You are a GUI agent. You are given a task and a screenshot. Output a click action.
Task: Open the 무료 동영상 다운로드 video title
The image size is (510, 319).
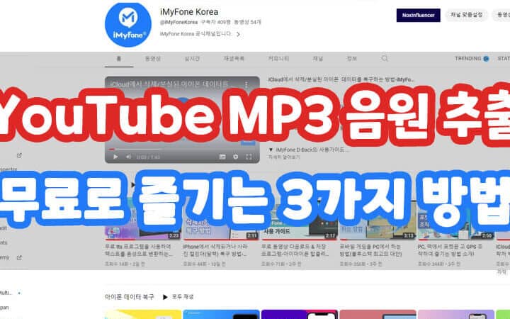[x=295, y=250]
